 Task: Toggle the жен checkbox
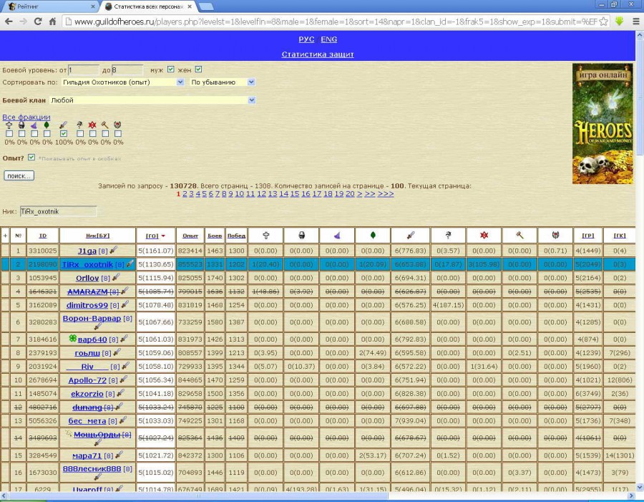[x=198, y=69]
